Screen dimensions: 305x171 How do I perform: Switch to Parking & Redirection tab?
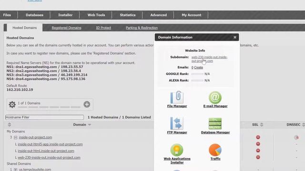pos(142,28)
